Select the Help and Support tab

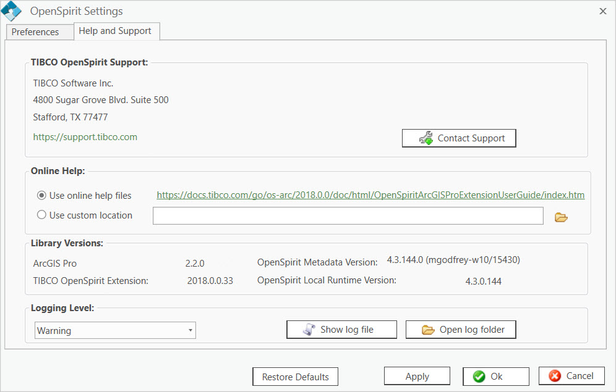pyautogui.click(x=117, y=31)
